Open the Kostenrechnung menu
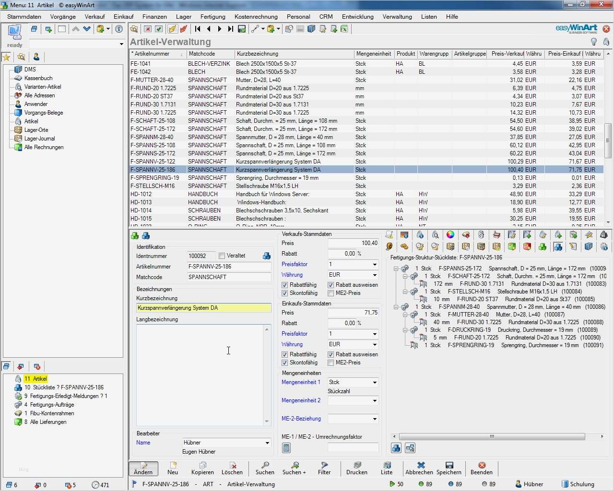This screenshot has height=491, width=614. tap(256, 16)
